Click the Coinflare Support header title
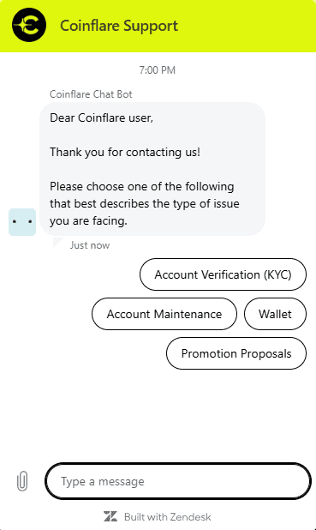This screenshot has height=530, width=316. coord(119,26)
